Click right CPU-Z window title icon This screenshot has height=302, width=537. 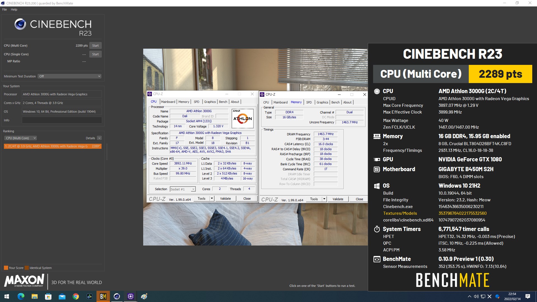pos(262,95)
